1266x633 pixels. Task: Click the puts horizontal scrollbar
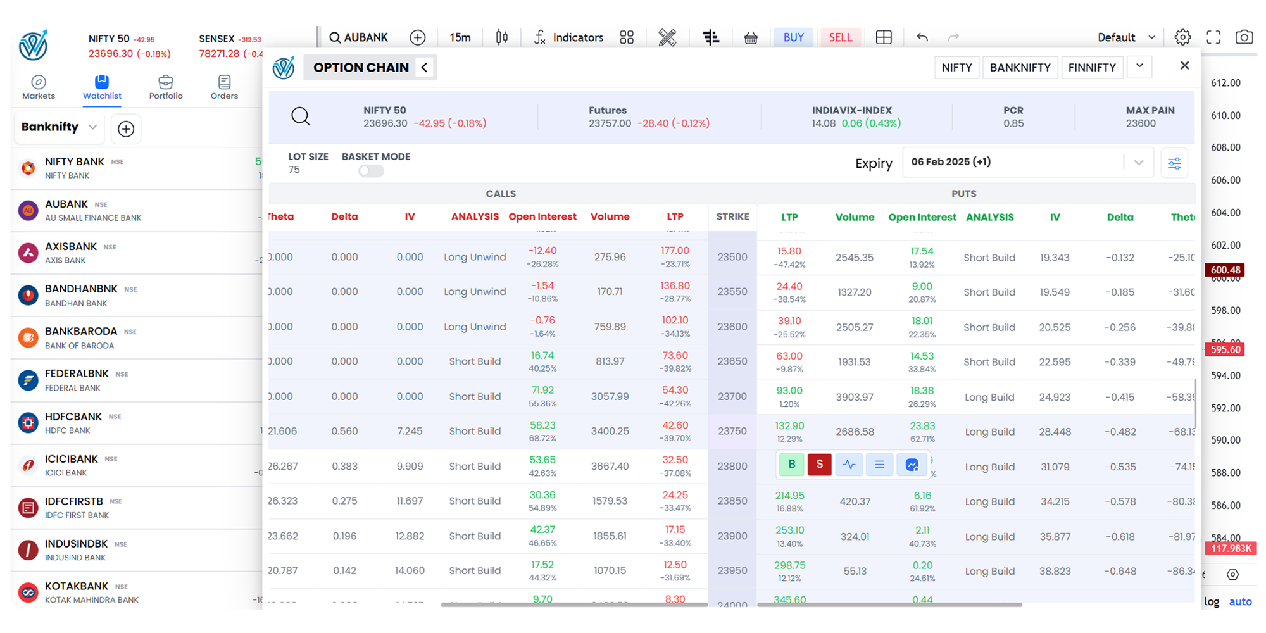(889, 605)
